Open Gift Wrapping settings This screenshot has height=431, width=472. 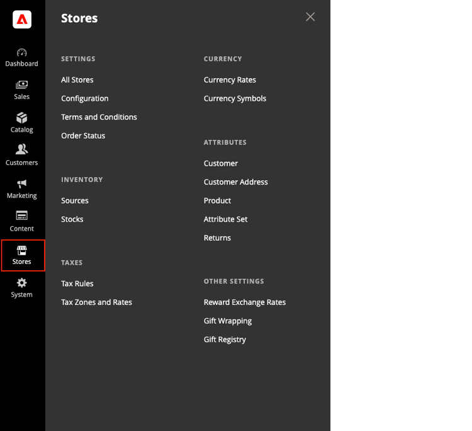point(228,321)
